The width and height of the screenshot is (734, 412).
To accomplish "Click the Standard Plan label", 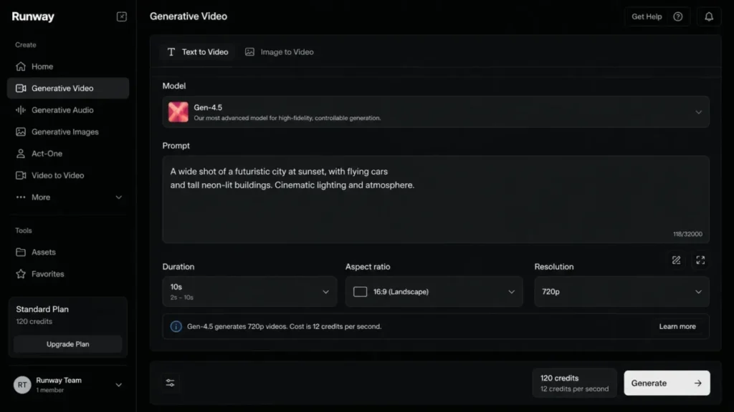I will (42, 309).
